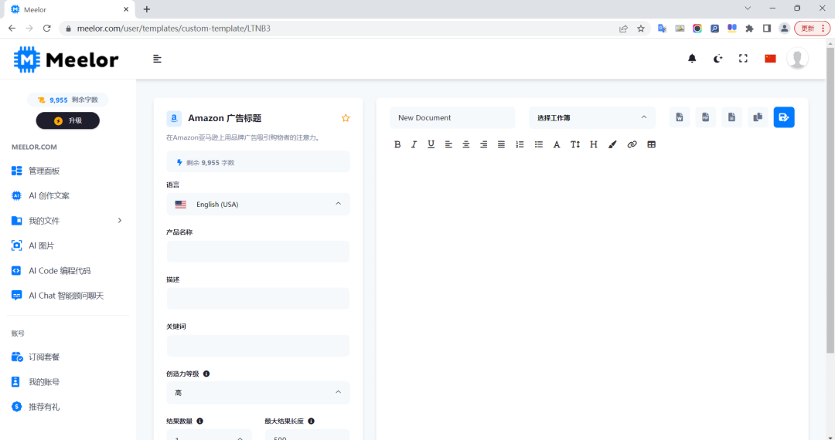This screenshot has height=440, width=835.
Task: Export document as plain text file
Action: (731, 117)
